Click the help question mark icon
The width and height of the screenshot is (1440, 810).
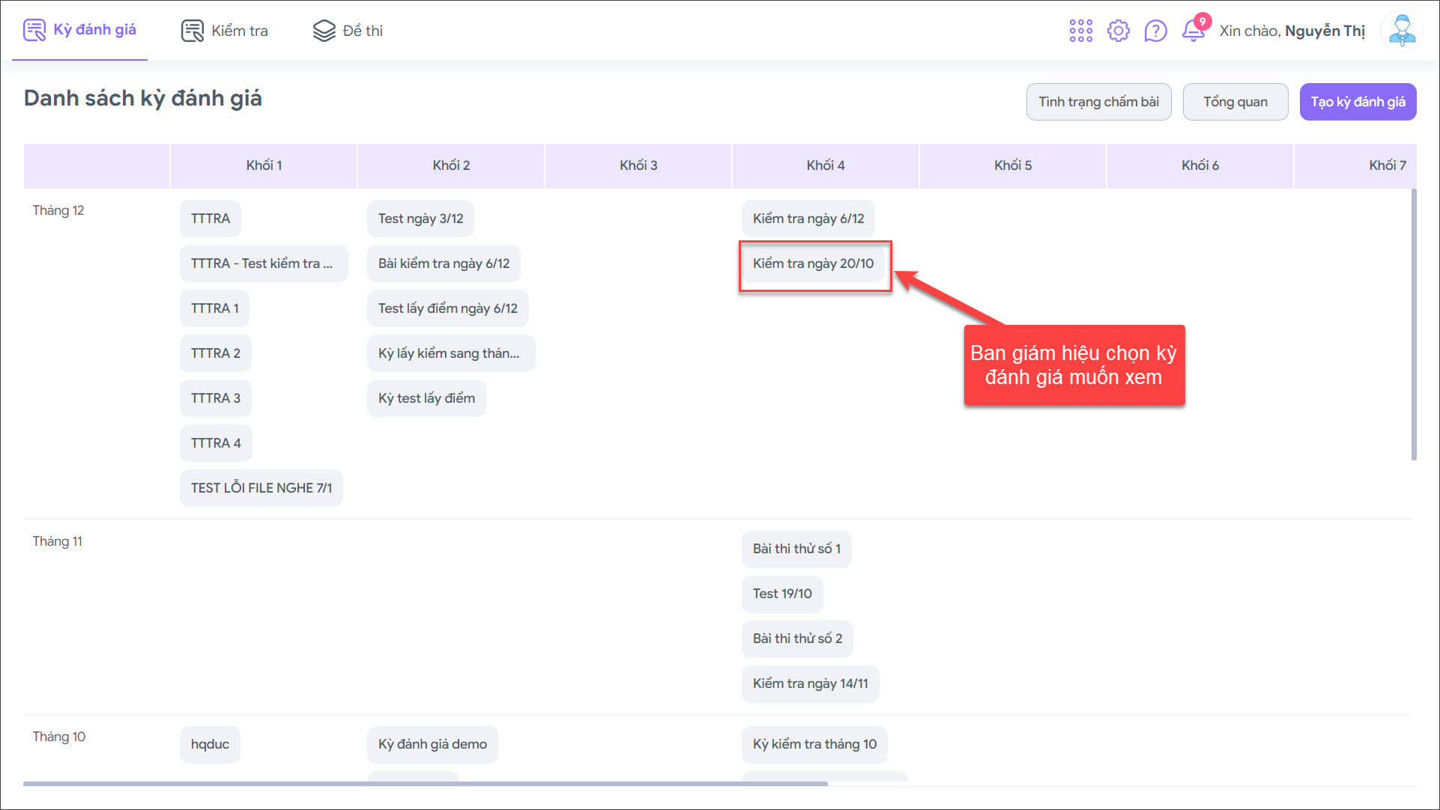(x=1155, y=31)
